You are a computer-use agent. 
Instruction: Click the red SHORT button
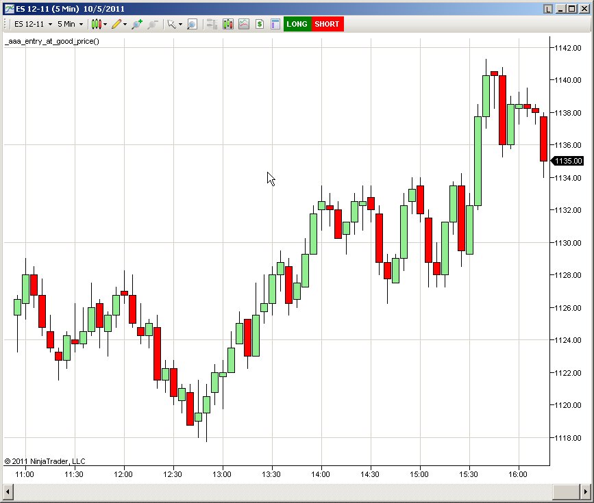tap(327, 24)
